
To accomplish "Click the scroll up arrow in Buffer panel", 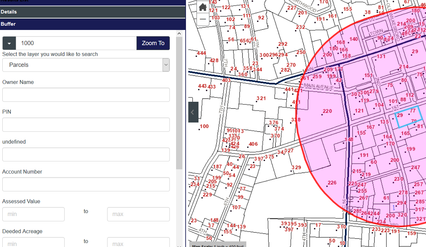I will click(x=179, y=33).
